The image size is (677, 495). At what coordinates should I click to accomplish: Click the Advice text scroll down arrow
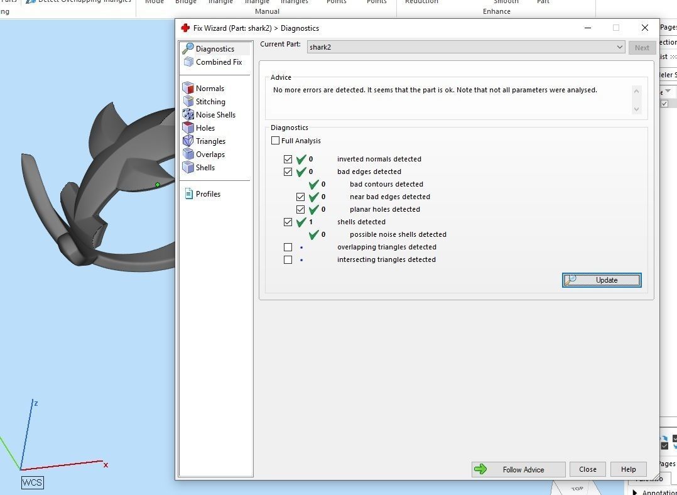[x=636, y=109]
